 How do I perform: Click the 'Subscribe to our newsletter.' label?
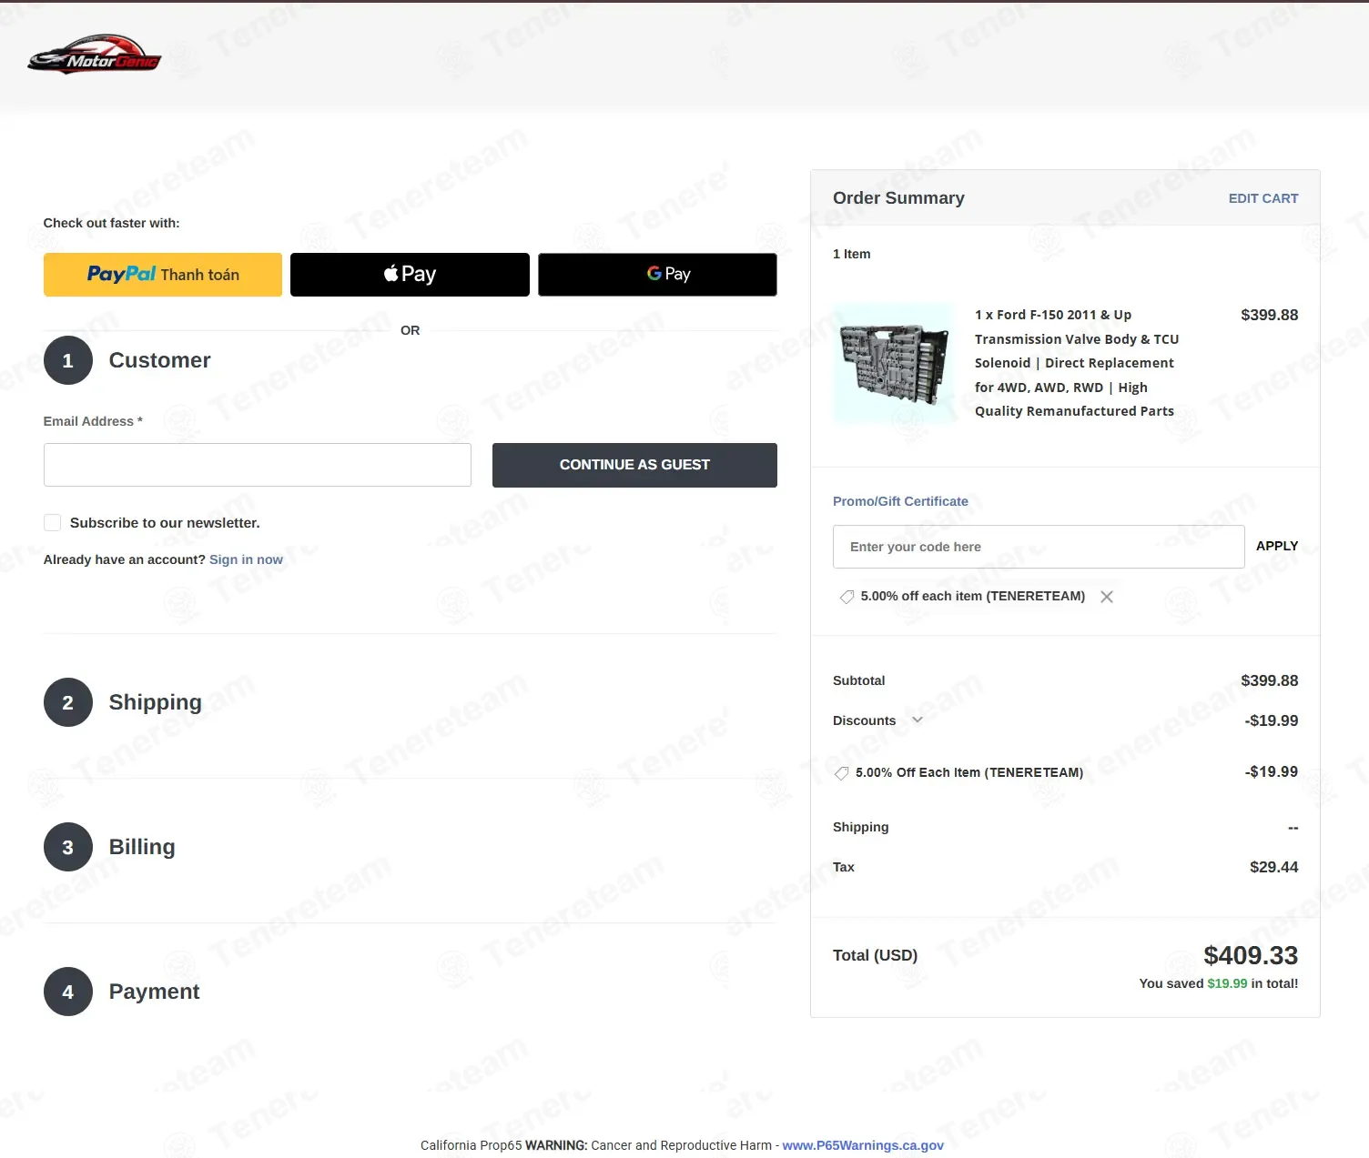165,523
